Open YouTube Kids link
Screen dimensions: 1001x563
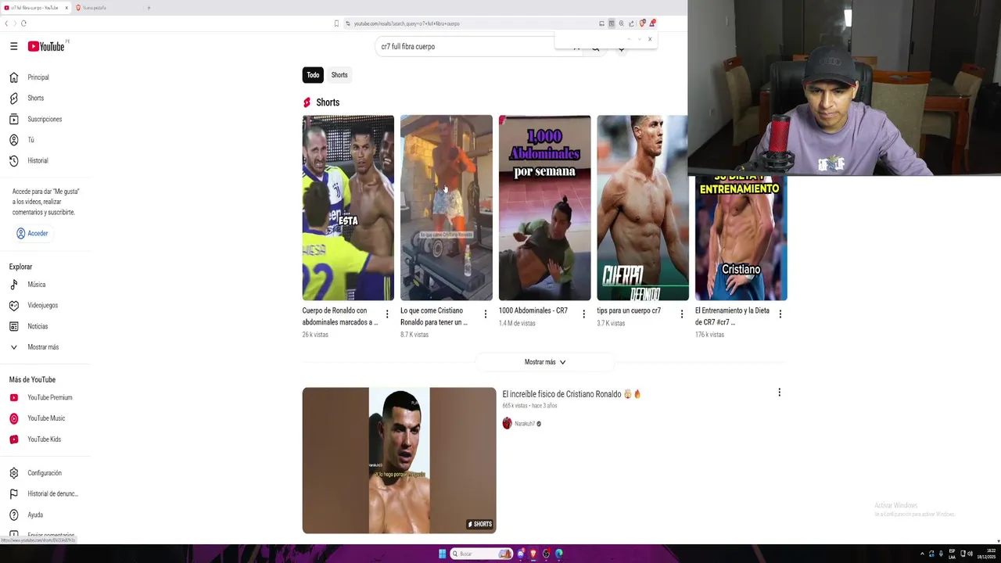44,439
